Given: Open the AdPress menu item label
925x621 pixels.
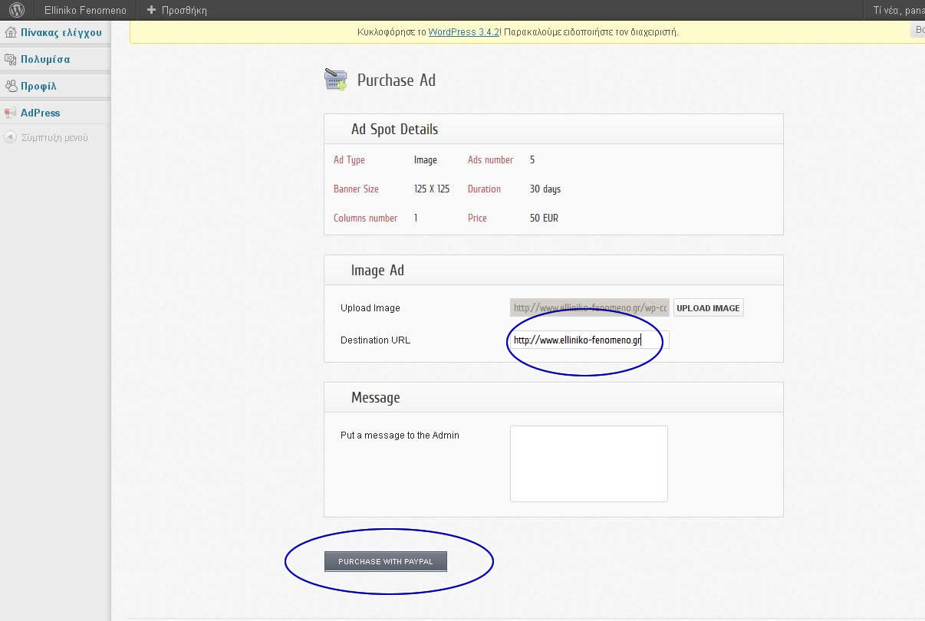Looking at the screenshot, I should pyautogui.click(x=41, y=113).
